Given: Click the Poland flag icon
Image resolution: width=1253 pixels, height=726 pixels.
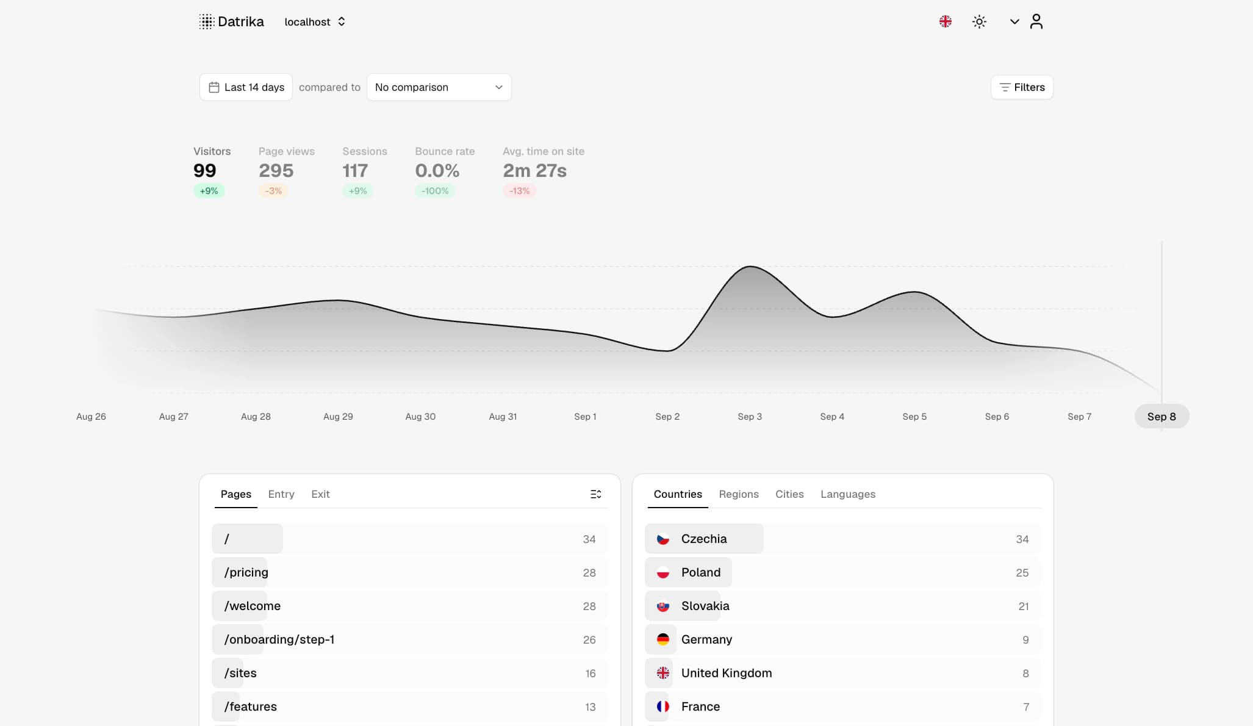Looking at the screenshot, I should (663, 572).
